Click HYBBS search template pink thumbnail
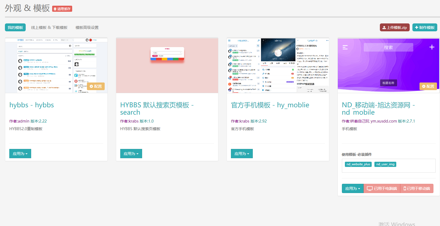Viewport: 440px width, 226px height. (167, 66)
